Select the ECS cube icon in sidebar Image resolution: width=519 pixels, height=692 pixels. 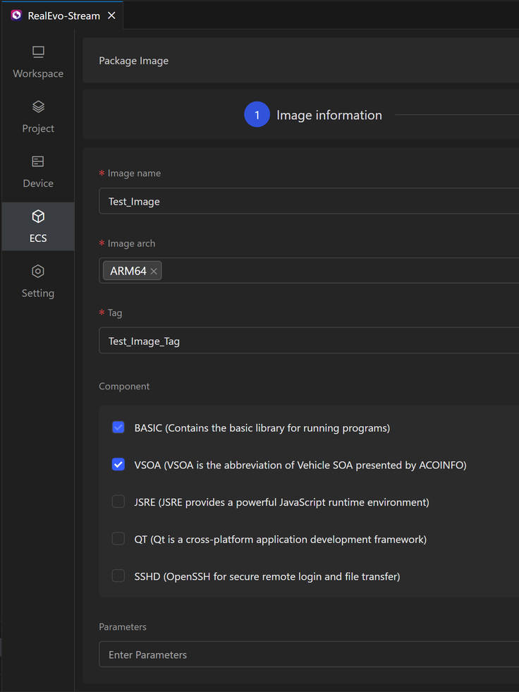(x=38, y=217)
